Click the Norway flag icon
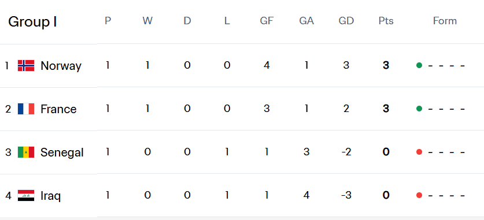This screenshot has height=220, width=484. point(26,66)
